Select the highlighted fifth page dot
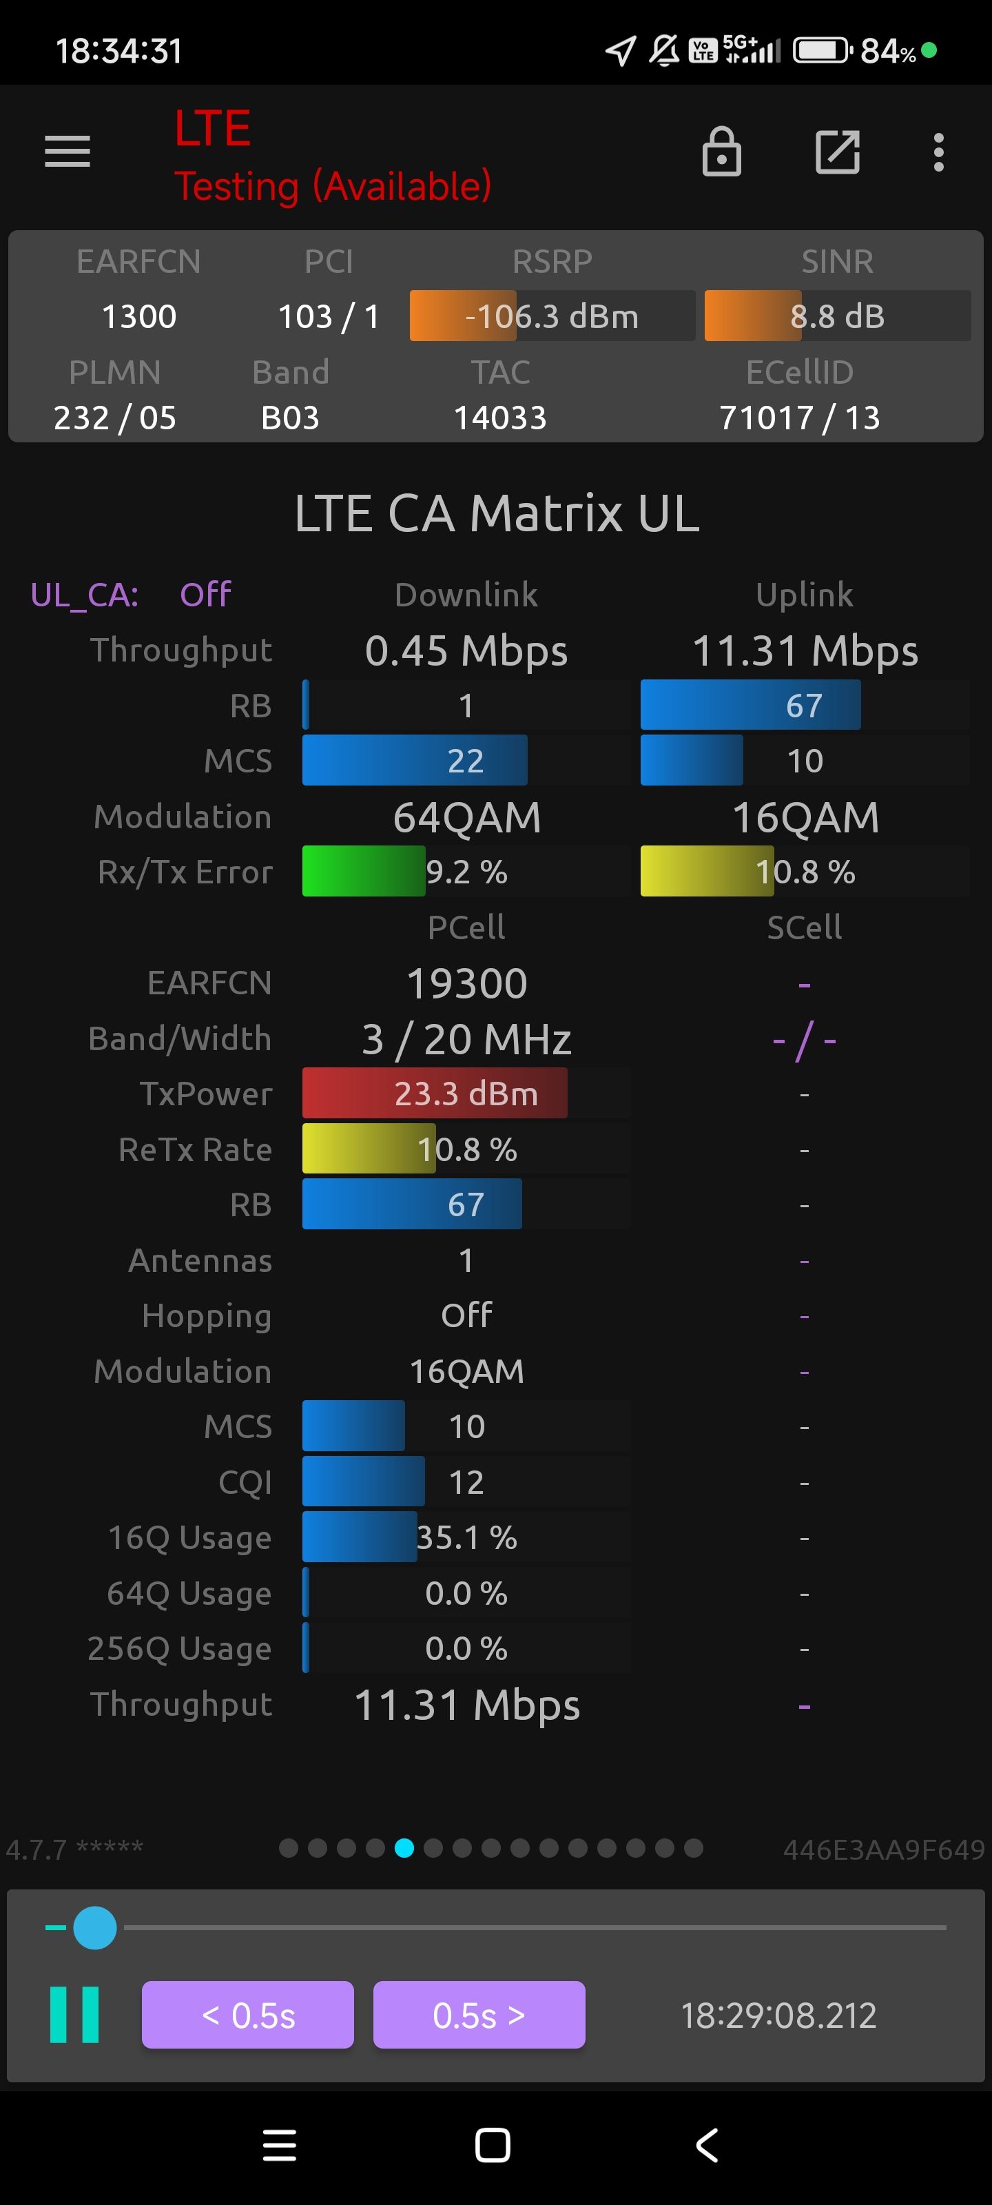The image size is (992, 2205). coord(404,1848)
